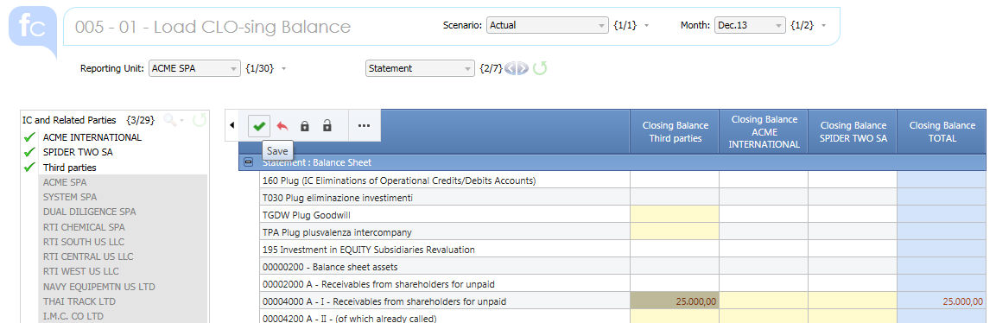The width and height of the screenshot is (996, 323).
Task: Click the search magnifier in IC and Related Parties
Action: click(x=169, y=119)
